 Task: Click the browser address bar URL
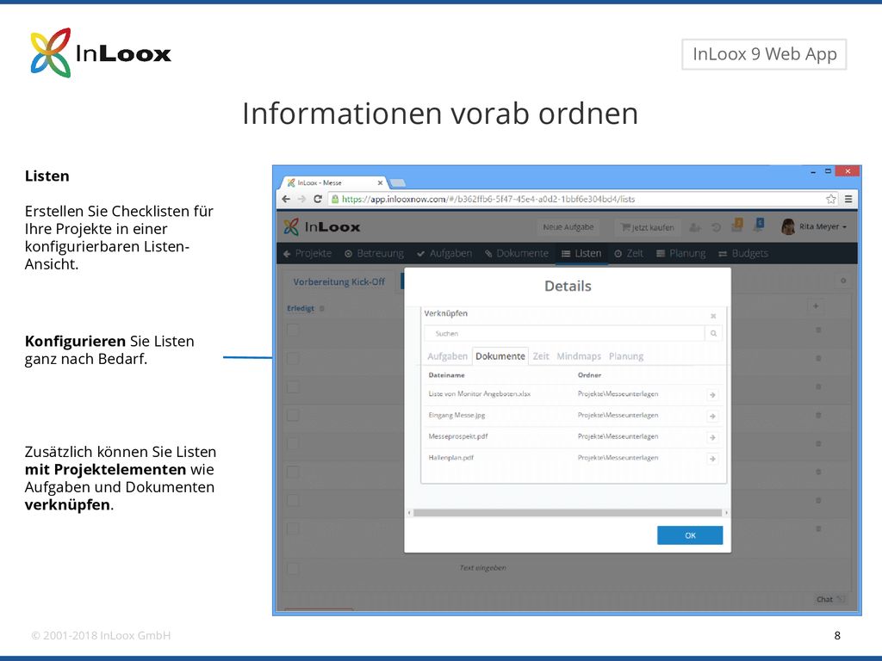pos(488,199)
